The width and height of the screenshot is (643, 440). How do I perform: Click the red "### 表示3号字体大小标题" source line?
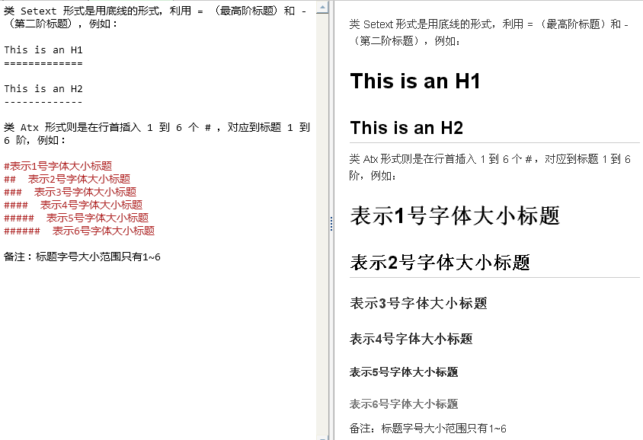click(x=70, y=192)
